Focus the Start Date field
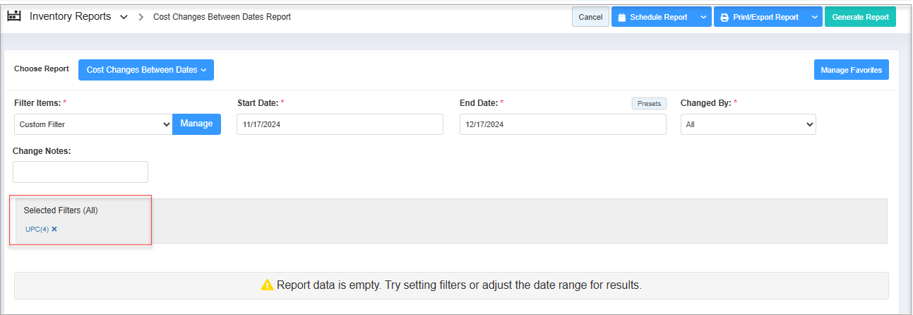This screenshot has width=913, height=315. pos(340,124)
